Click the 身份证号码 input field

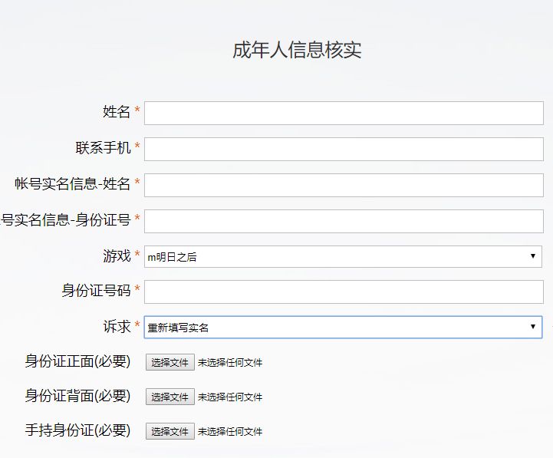click(344, 292)
